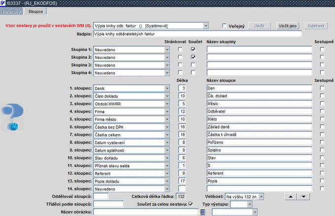Check Sestupně for 13. sloupec Popis row

(x=322, y=181)
